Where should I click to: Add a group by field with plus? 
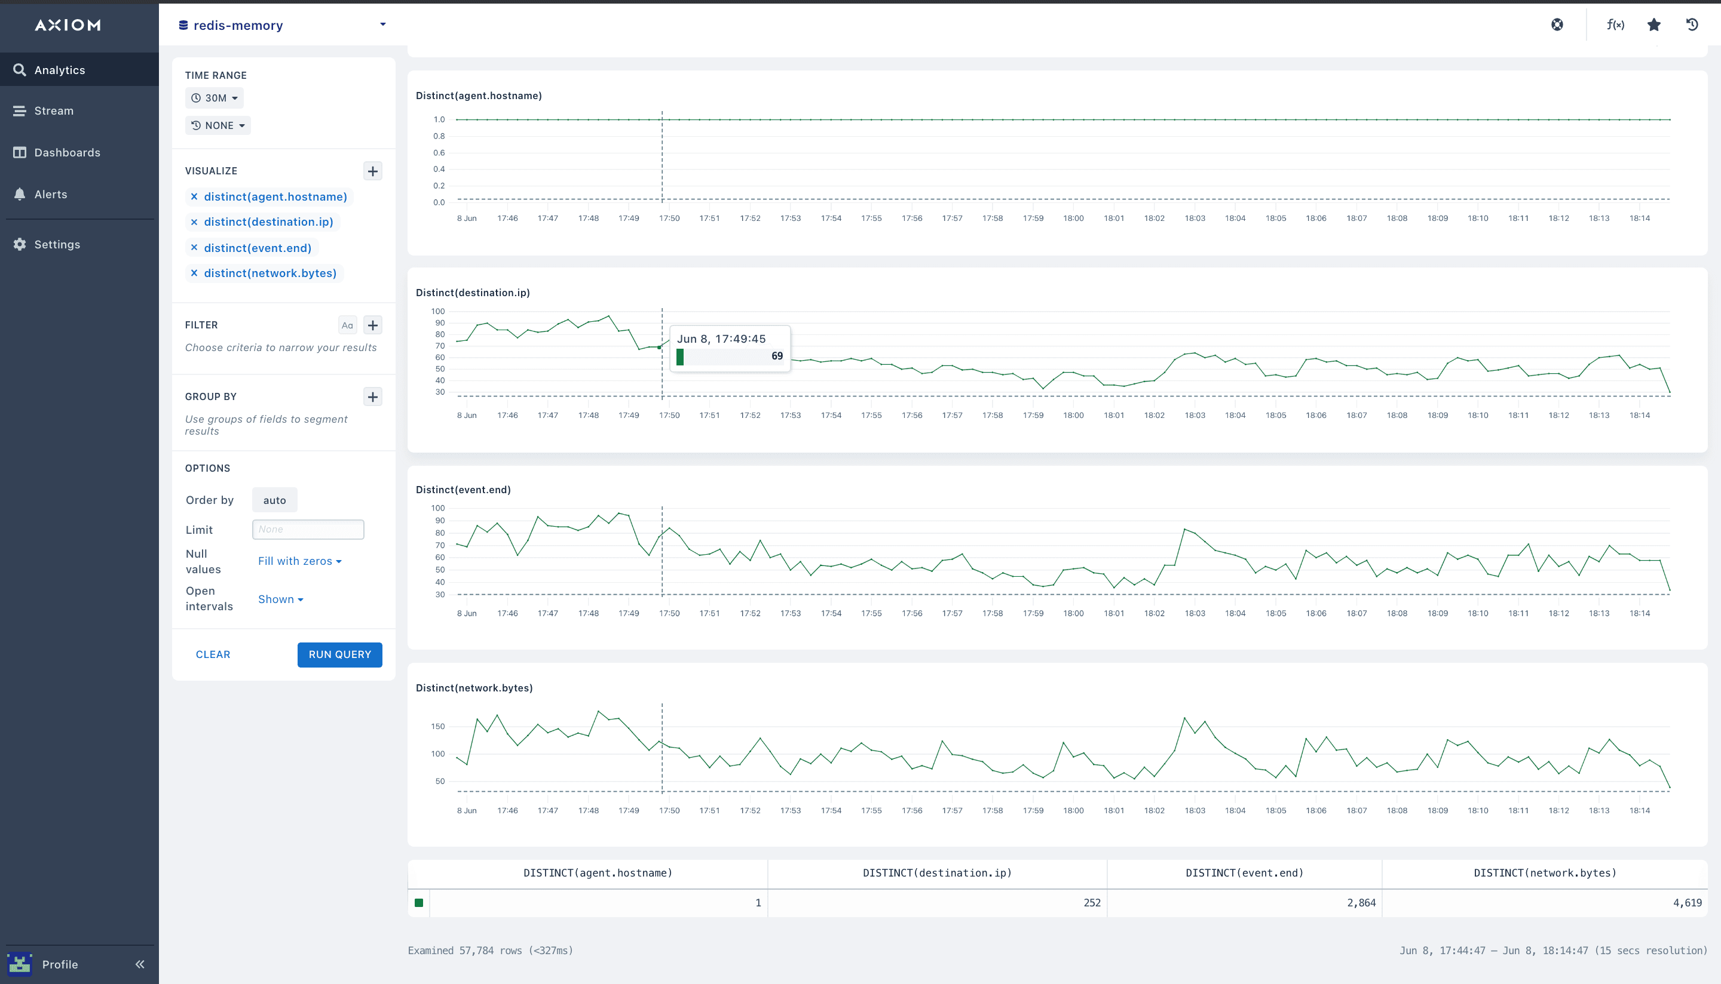point(373,396)
